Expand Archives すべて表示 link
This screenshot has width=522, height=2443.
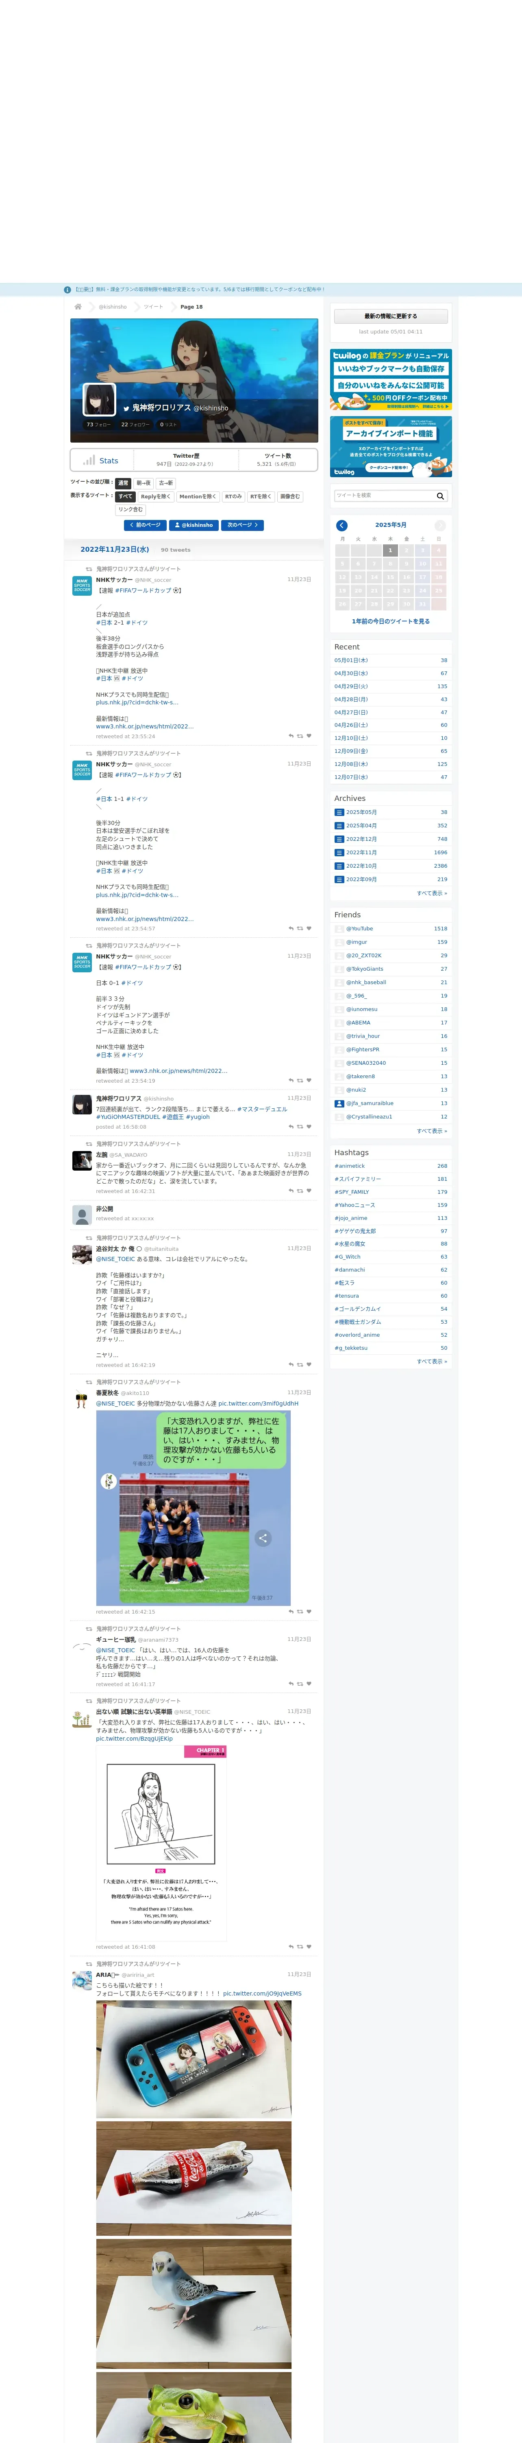coord(432,893)
